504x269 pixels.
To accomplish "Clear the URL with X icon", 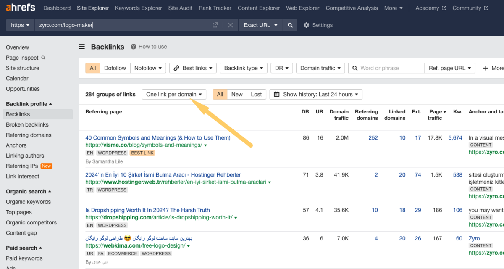I will [x=230, y=25].
